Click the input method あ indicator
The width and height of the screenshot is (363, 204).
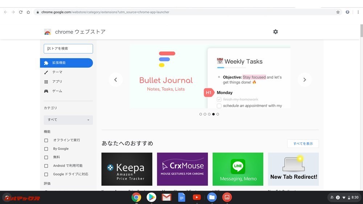pos(332,197)
